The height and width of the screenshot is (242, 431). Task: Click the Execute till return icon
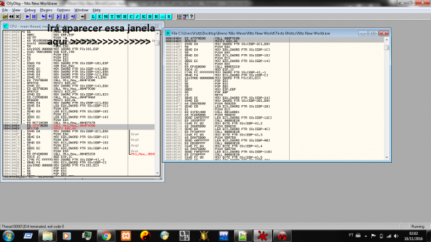(73, 17)
